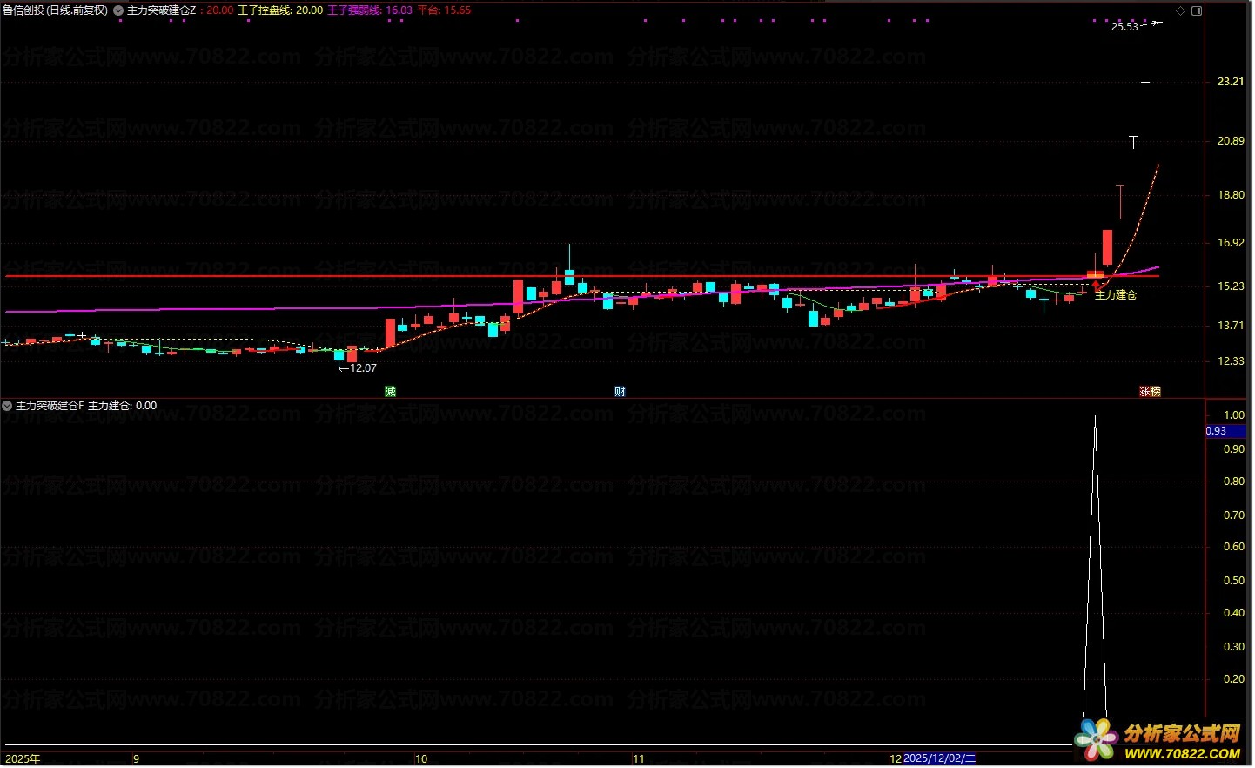Click the 分析家公式网 logo at bottom right
This screenshot has width=1255, height=768.
[1166, 740]
